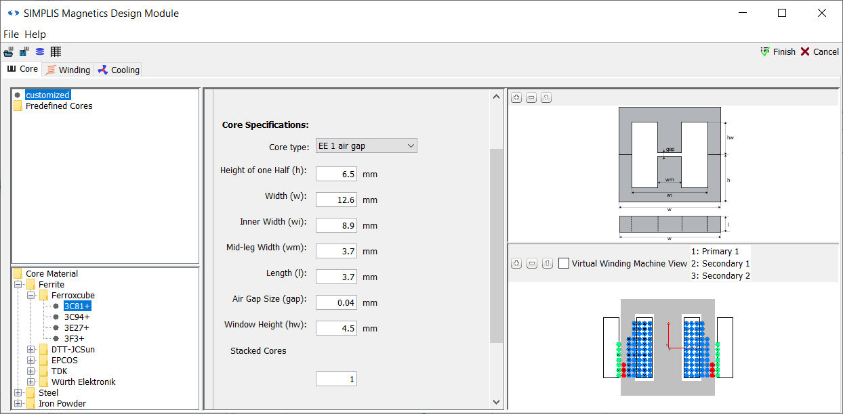Open the File menu
The width and height of the screenshot is (843, 414).
[11, 34]
